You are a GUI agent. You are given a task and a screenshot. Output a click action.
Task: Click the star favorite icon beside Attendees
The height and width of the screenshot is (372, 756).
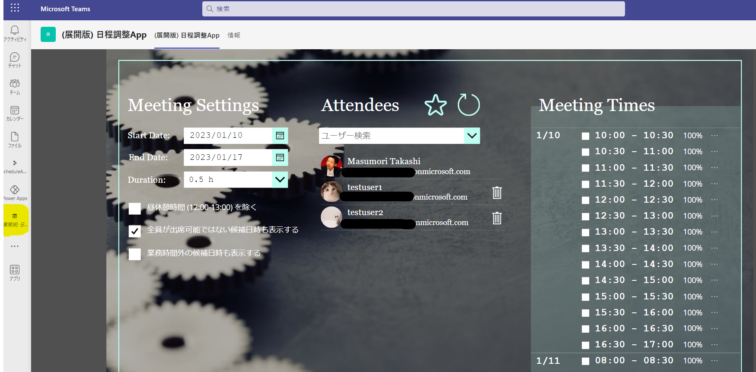tap(435, 105)
